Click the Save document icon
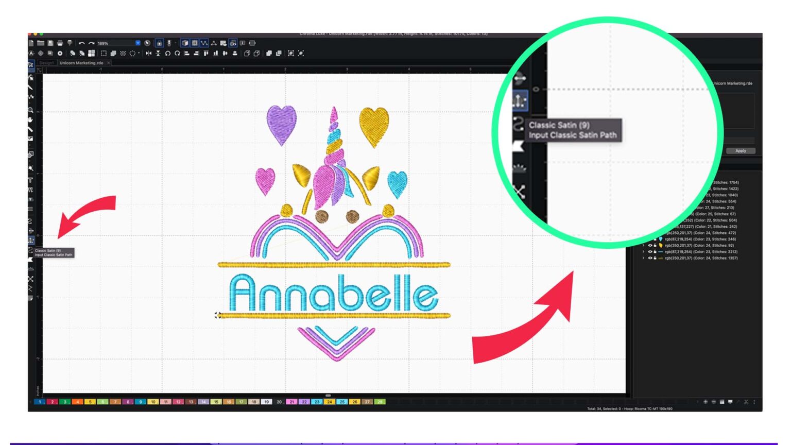Image resolution: width=791 pixels, height=445 pixels. [50, 43]
